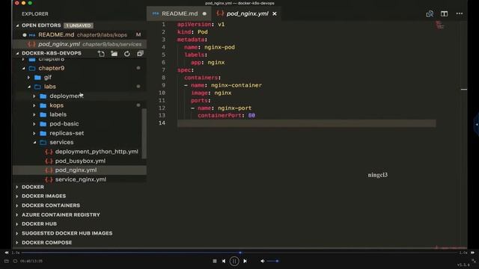Open the search-in-editor icon at top right
Viewport: 479px width, 269px height.
(430, 13)
